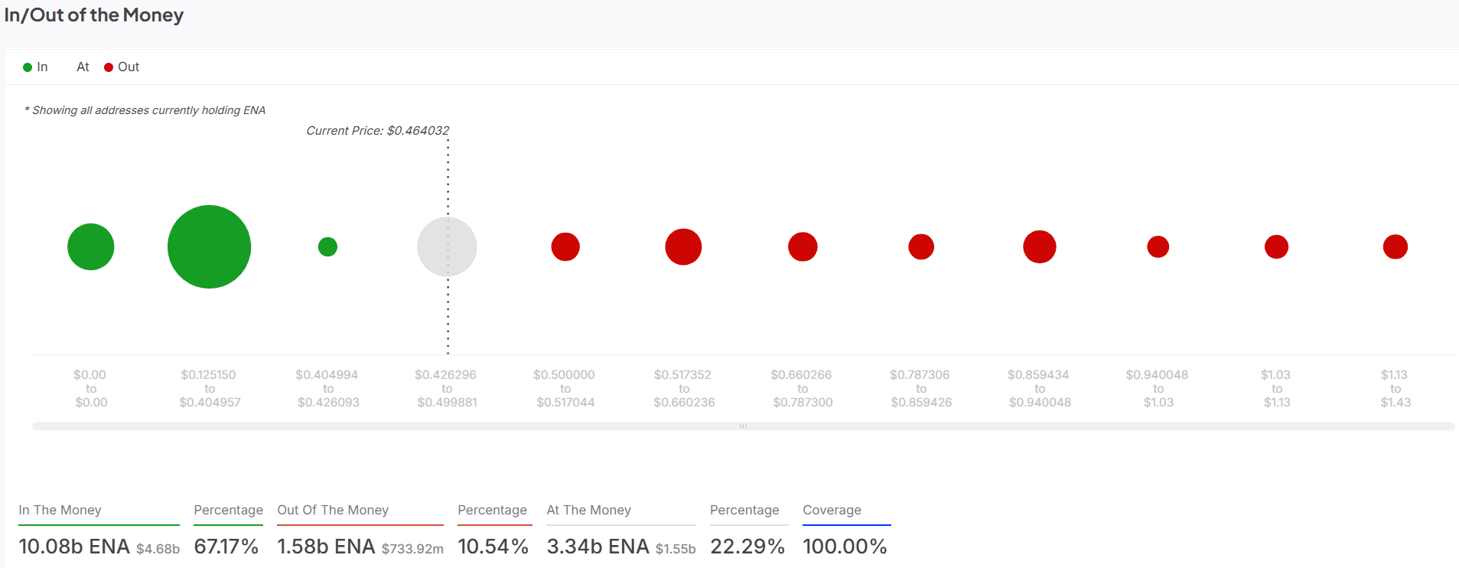Select red bubble at $0.660266 to $0.787300

(803, 246)
